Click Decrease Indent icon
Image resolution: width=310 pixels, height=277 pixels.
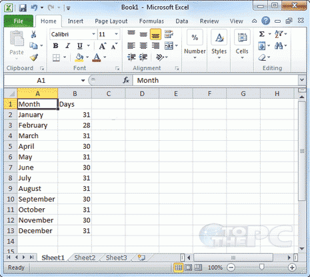click(131, 57)
